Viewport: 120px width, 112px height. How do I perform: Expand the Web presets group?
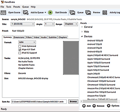(82, 31)
